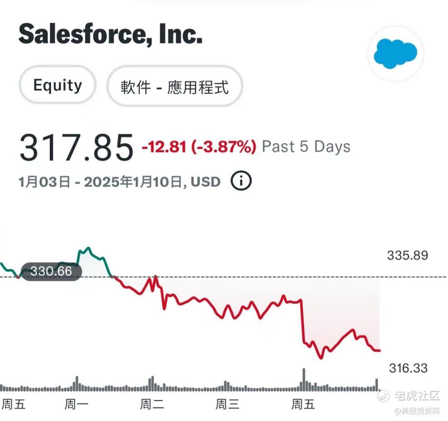Open the Past 5 Days range selector

[306, 147]
